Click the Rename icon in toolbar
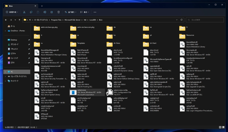This screenshot has height=132, width=228. pos(45,12)
